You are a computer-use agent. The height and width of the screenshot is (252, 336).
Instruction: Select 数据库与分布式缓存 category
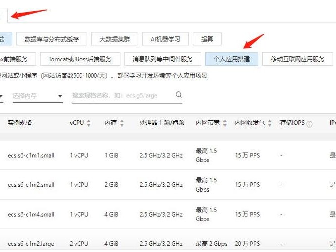point(51,39)
